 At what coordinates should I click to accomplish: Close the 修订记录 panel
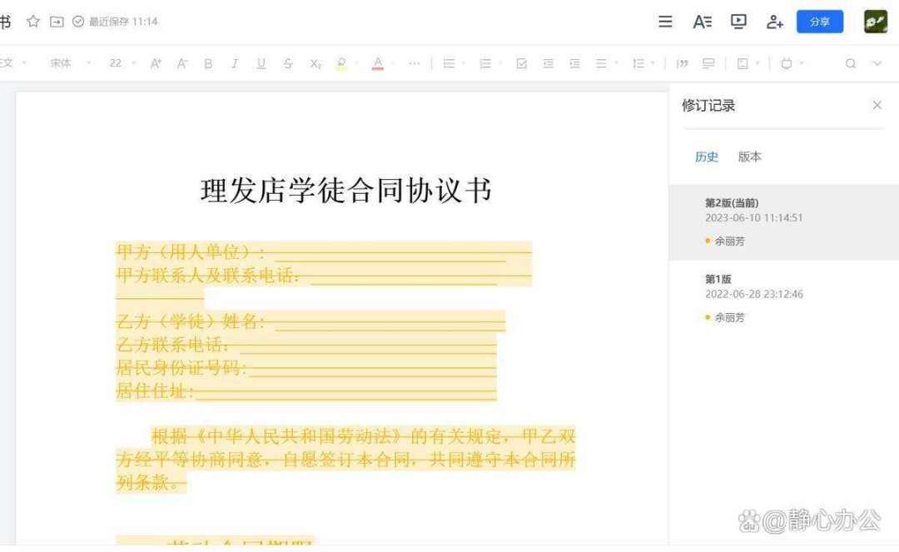click(x=877, y=105)
